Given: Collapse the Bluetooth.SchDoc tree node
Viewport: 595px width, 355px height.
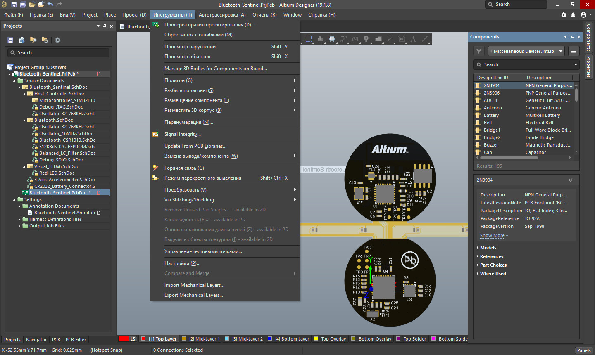Looking at the screenshot, I should (x=24, y=120).
